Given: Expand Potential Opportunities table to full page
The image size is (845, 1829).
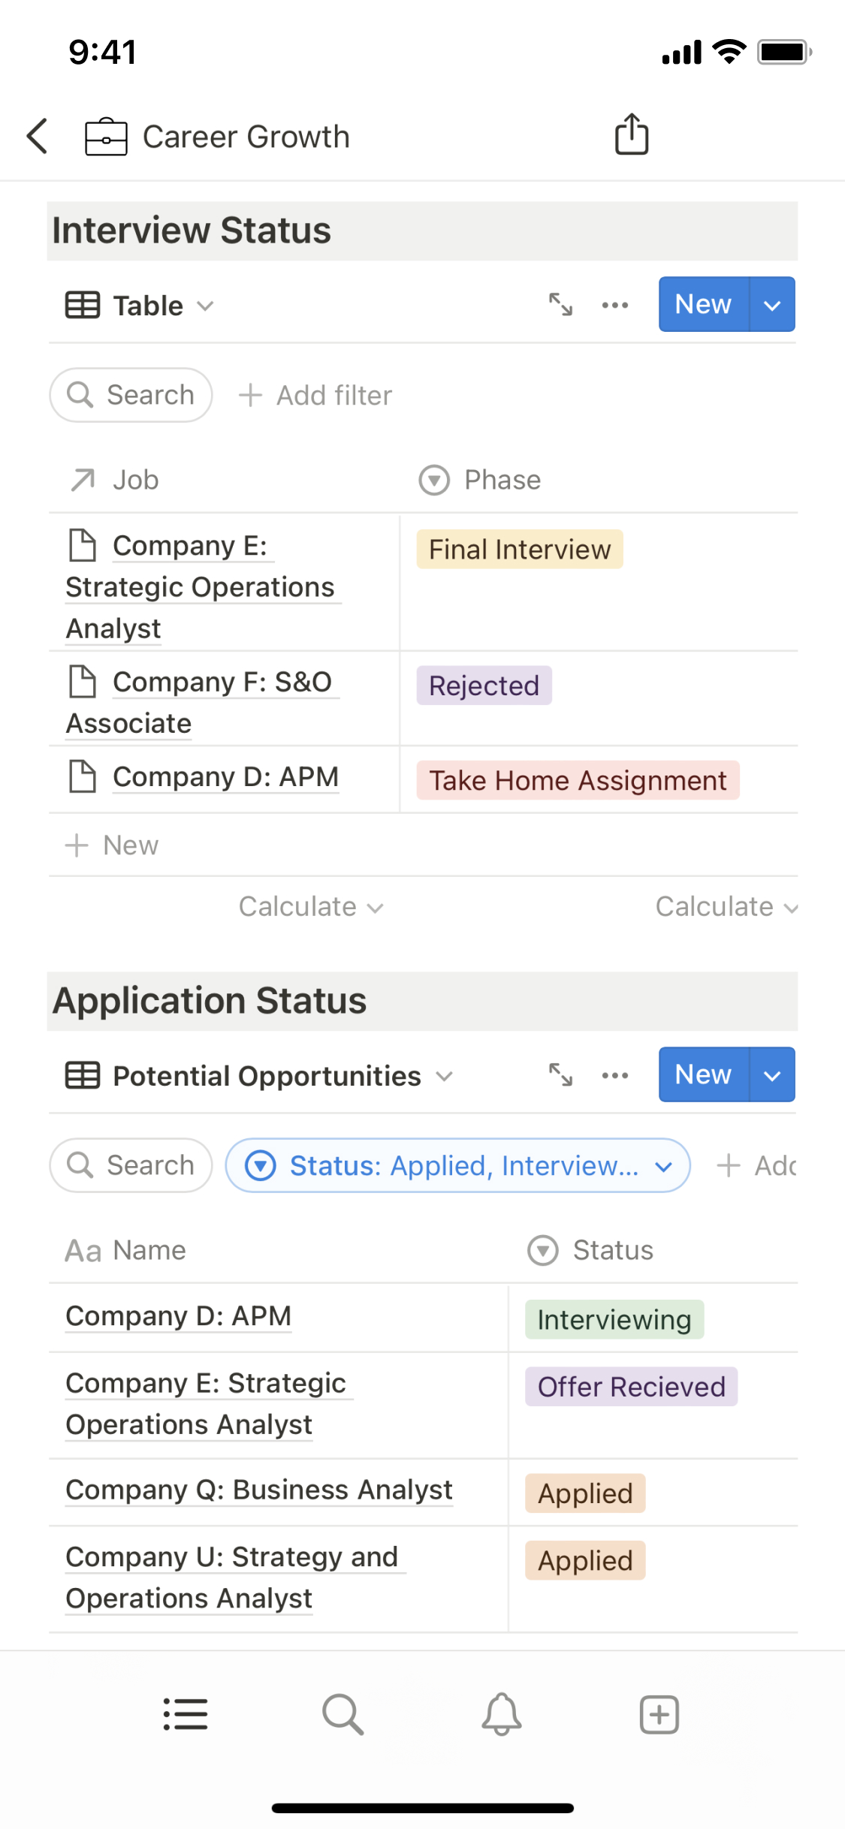Looking at the screenshot, I should (560, 1075).
